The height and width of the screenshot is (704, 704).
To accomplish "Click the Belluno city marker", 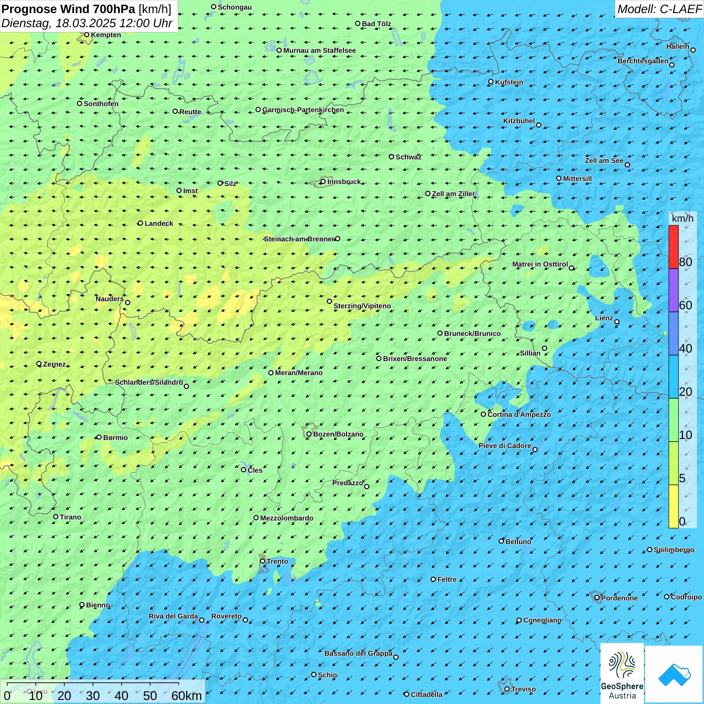I will (501, 541).
